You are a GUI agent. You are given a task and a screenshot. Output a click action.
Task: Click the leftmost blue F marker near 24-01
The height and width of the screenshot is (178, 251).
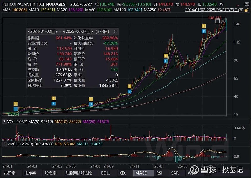(15, 109)
